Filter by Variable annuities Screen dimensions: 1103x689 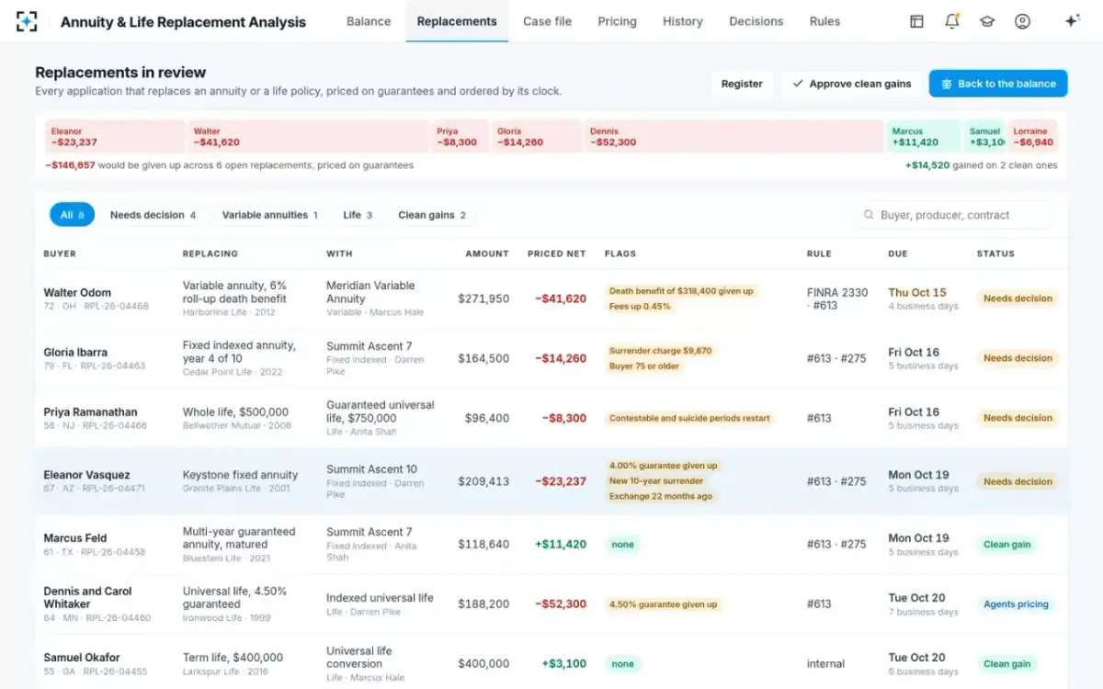tap(269, 215)
